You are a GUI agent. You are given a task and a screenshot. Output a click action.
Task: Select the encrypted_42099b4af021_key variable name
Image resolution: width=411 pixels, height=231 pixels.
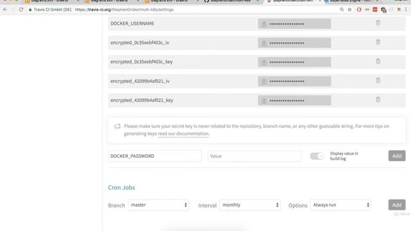click(x=142, y=100)
